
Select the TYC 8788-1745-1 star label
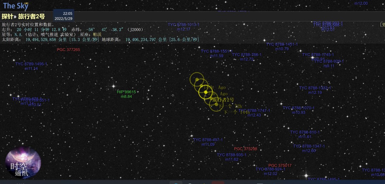pyautogui.click(x=318, y=55)
